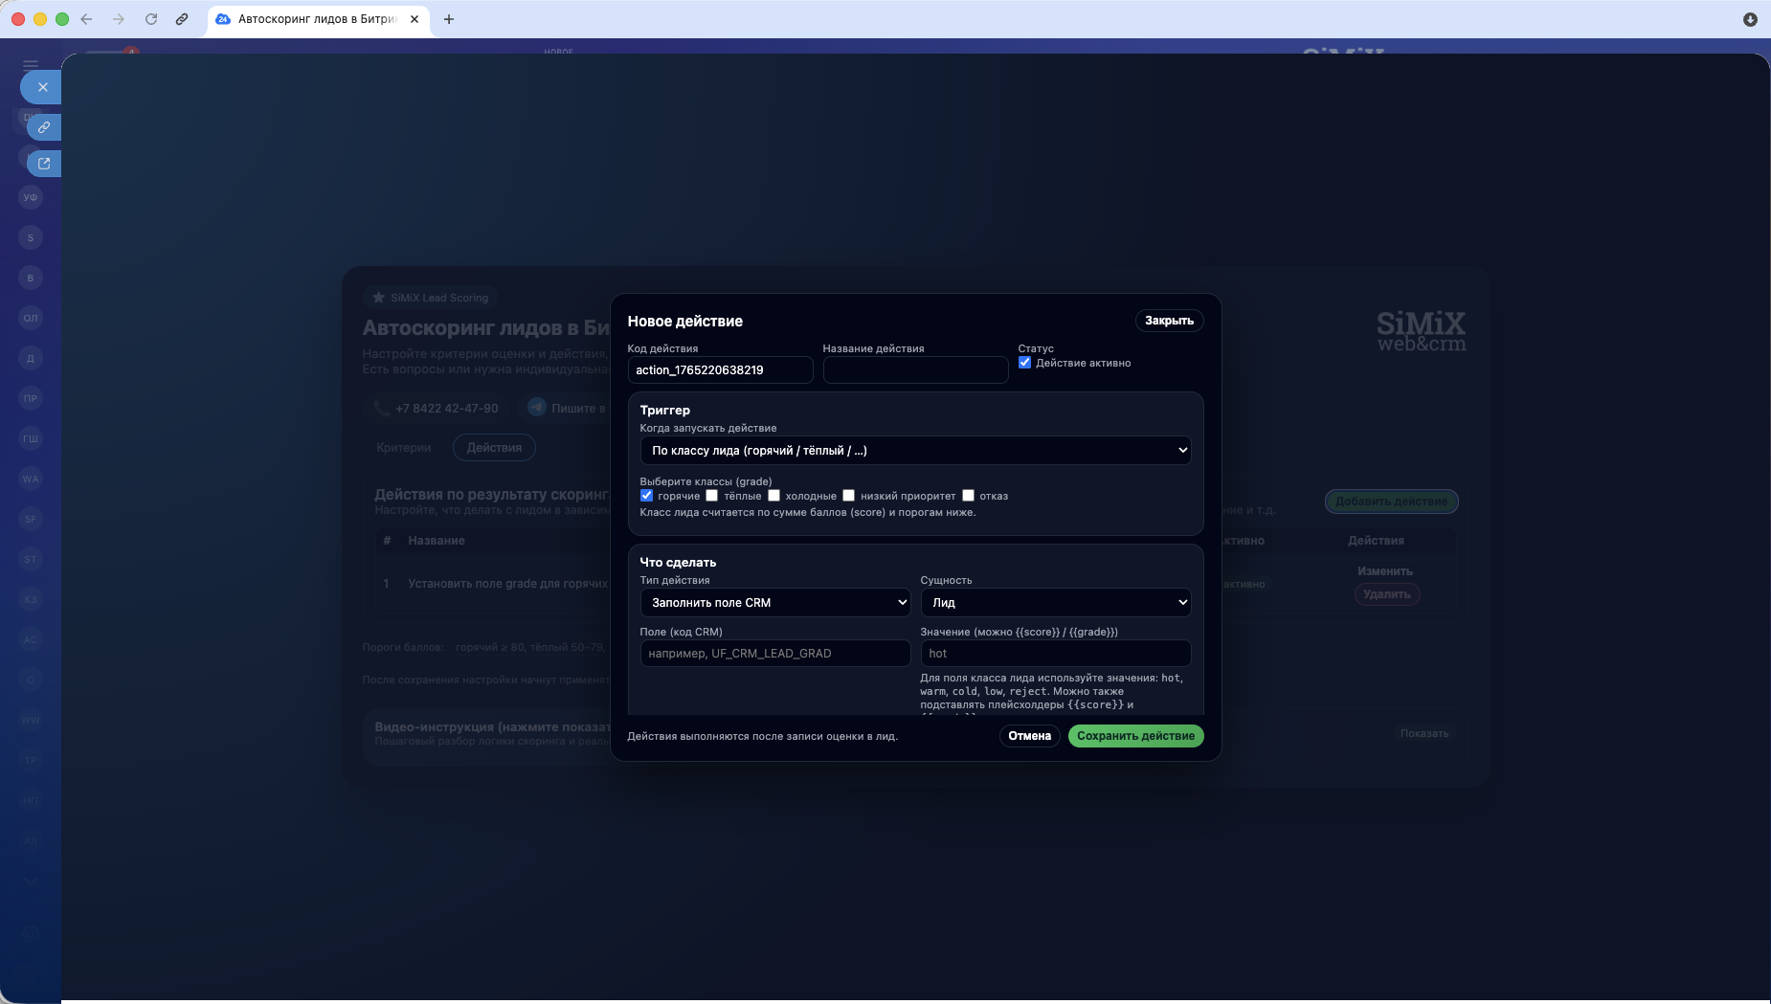Close the side panel with the X button
Screen dimensions: 1771x1004
click(x=42, y=87)
